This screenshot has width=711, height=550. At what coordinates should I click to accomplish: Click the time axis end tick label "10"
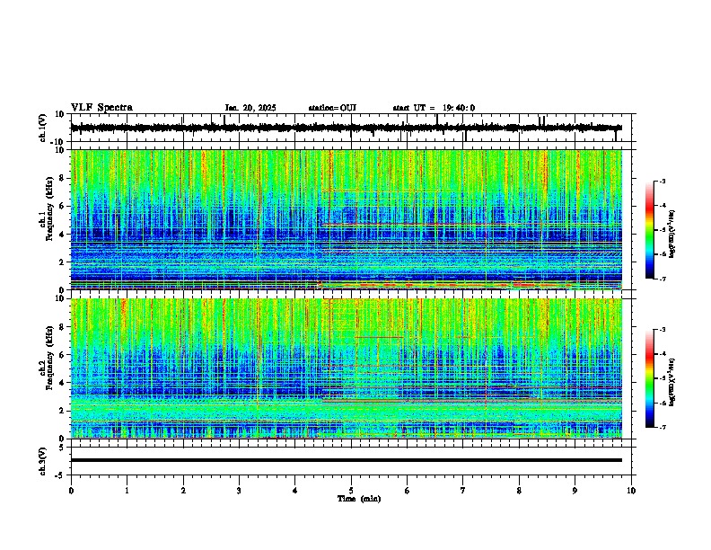click(631, 491)
